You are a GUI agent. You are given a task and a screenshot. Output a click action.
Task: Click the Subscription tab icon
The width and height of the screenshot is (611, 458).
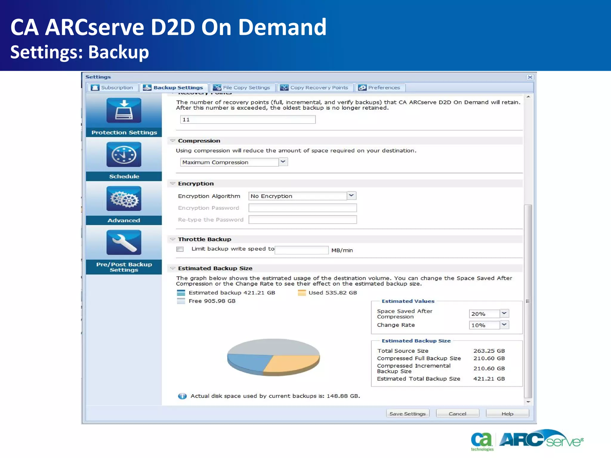[x=95, y=88]
